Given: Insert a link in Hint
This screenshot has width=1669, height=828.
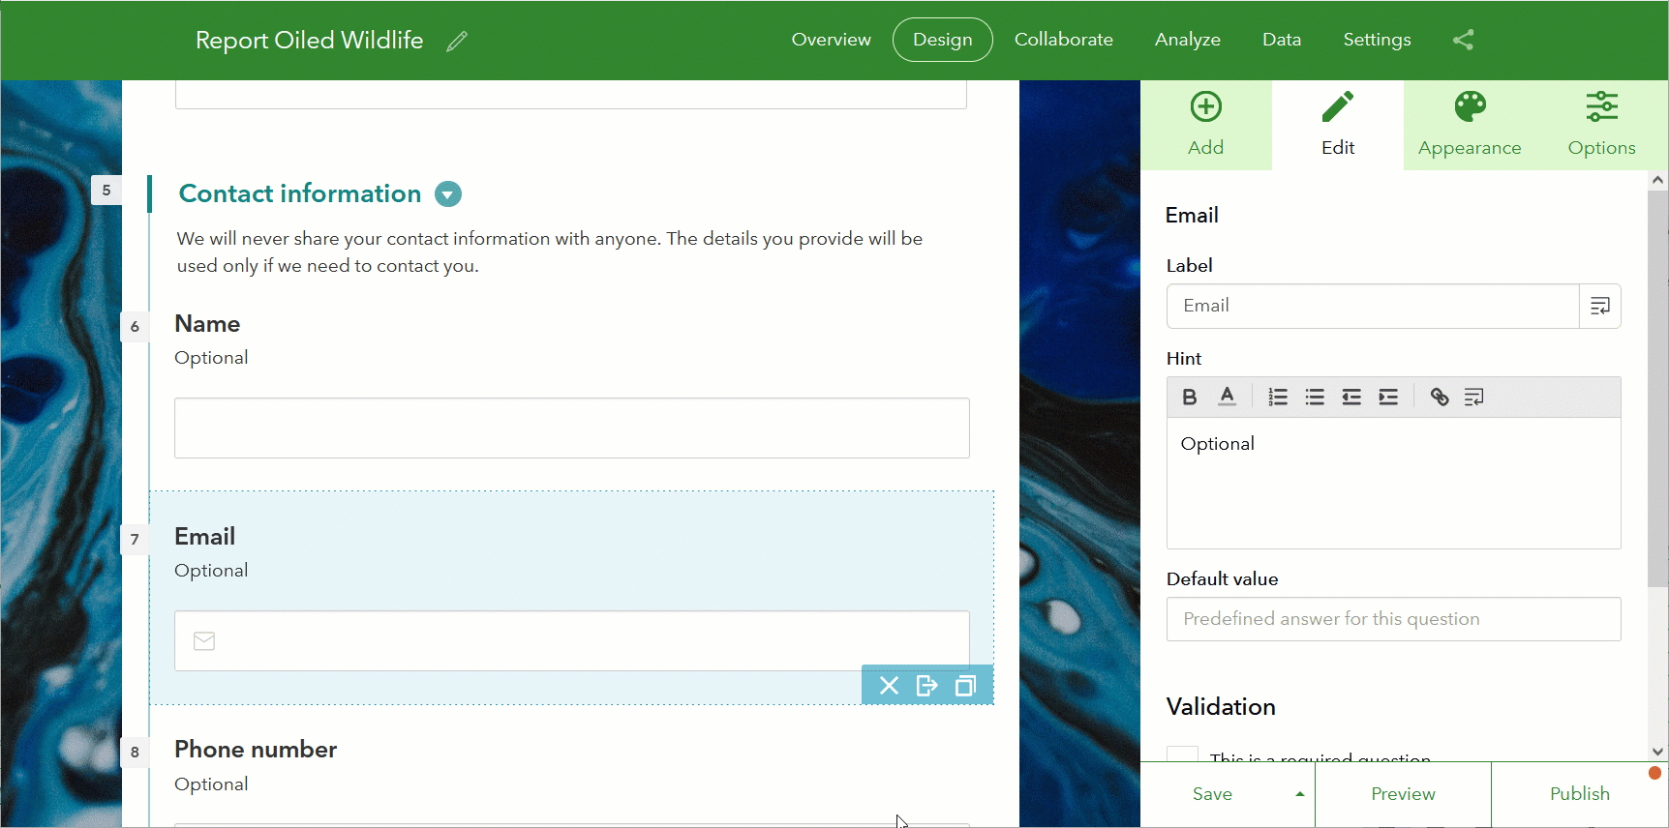Looking at the screenshot, I should tap(1440, 397).
